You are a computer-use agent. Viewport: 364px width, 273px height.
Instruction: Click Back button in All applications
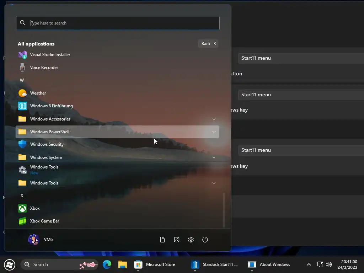point(208,44)
